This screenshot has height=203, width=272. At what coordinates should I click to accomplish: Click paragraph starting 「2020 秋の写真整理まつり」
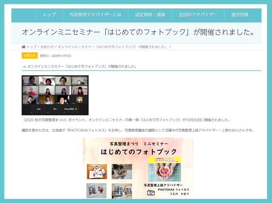[126, 120]
